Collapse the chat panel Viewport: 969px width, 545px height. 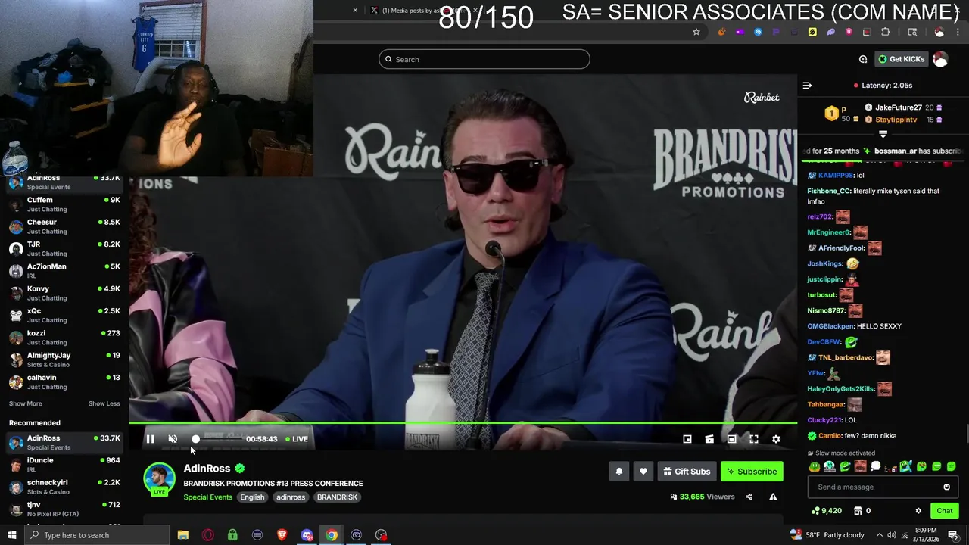(x=807, y=86)
